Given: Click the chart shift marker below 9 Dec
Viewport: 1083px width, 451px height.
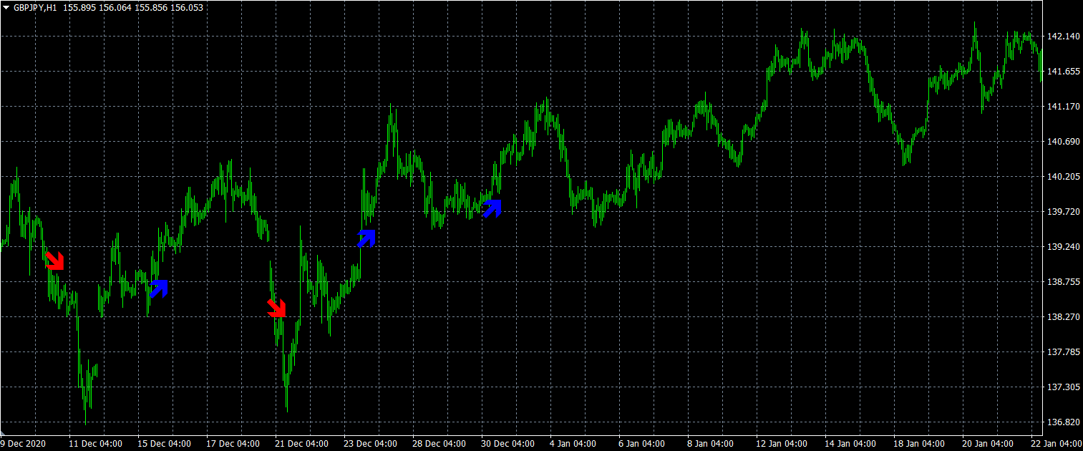Looking at the screenshot, I should pyautogui.click(x=3, y=433).
